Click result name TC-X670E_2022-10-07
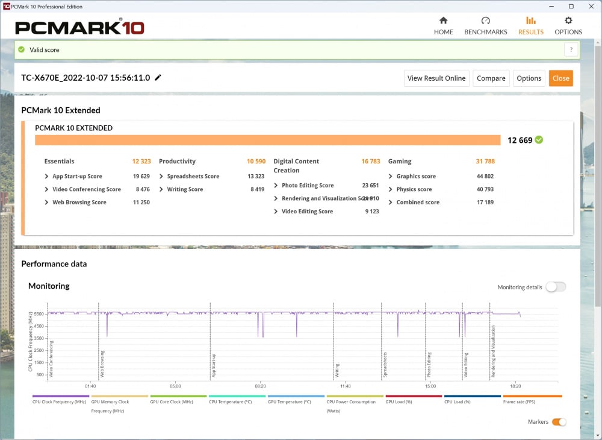Screen dimensions: 602x440 coord(85,78)
